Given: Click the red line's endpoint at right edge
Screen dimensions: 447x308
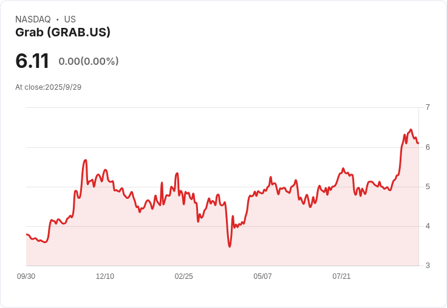Looking at the screenshot, I should point(418,143).
